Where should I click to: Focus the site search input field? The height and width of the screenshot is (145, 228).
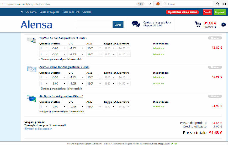[94, 25]
